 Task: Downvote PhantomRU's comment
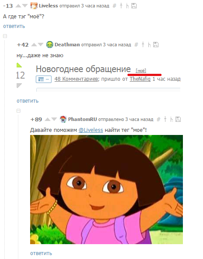[54, 119]
